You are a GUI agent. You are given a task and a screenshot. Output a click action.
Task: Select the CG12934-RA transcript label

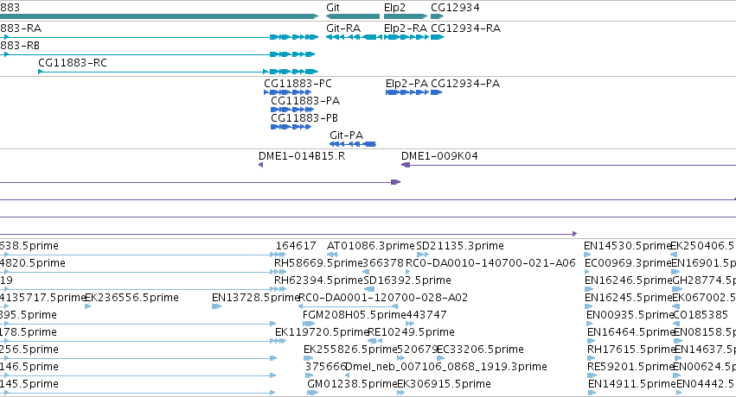[x=465, y=28]
